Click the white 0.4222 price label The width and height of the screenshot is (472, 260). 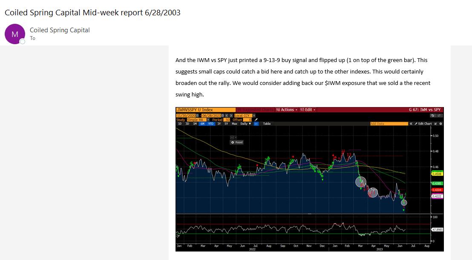[437, 196]
